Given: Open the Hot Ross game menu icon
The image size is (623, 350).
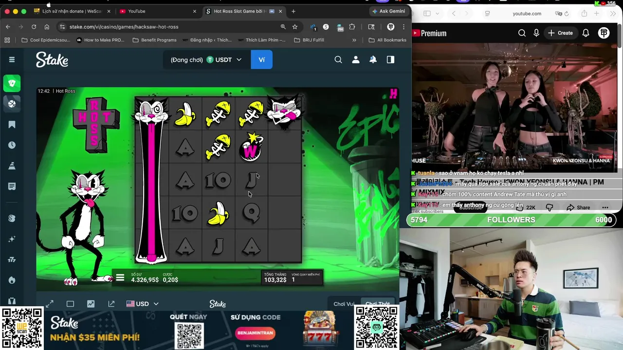Looking at the screenshot, I should click(120, 278).
